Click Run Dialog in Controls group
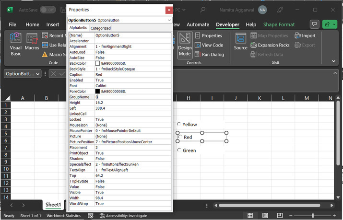 [198, 55]
